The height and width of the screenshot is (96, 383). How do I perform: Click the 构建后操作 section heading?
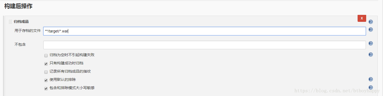(18, 6)
